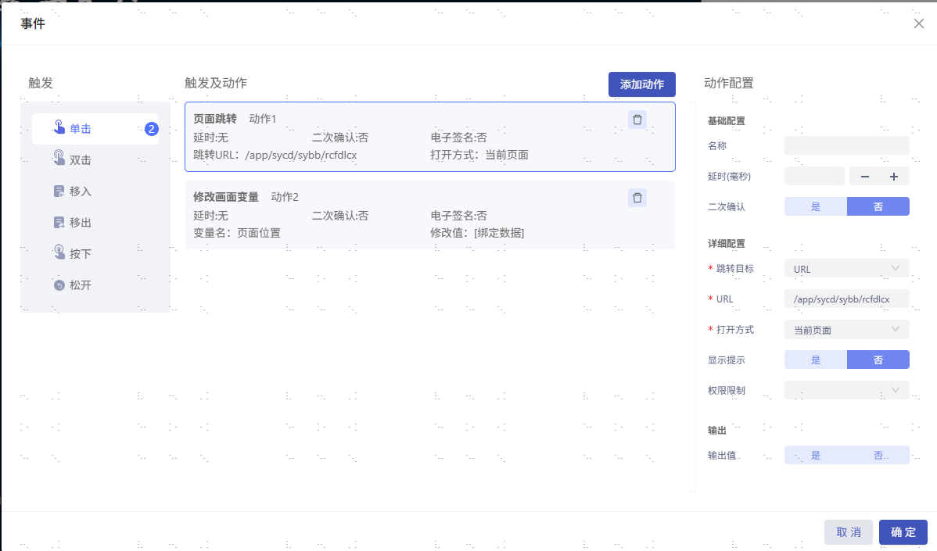Click the 输出 section heading
This screenshot has height=551, width=937.
coord(717,431)
